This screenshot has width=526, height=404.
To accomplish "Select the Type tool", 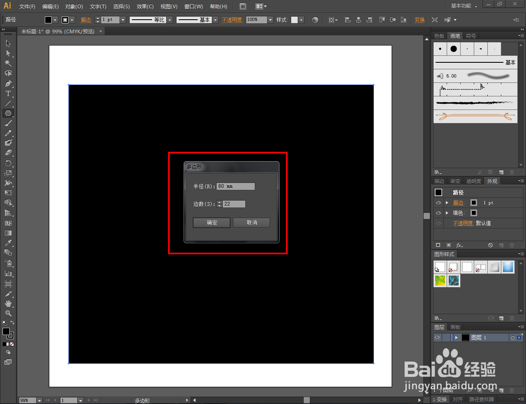I will pyautogui.click(x=8, y=94).
